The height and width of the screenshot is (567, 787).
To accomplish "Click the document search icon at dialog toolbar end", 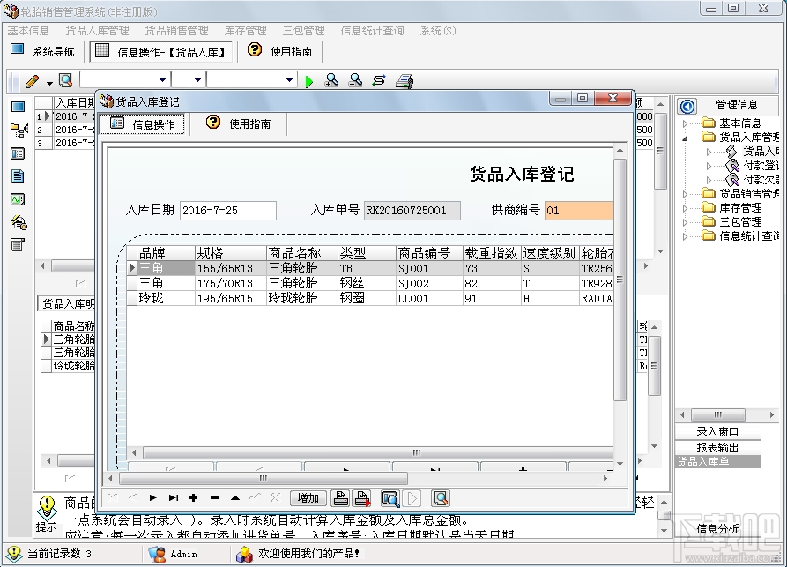I will click(x=441, y=498).
